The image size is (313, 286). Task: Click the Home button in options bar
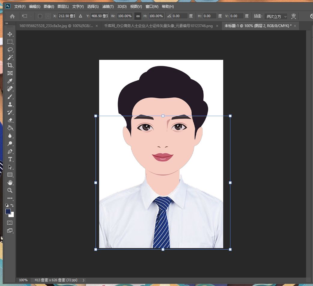click(x=12, y=16)
